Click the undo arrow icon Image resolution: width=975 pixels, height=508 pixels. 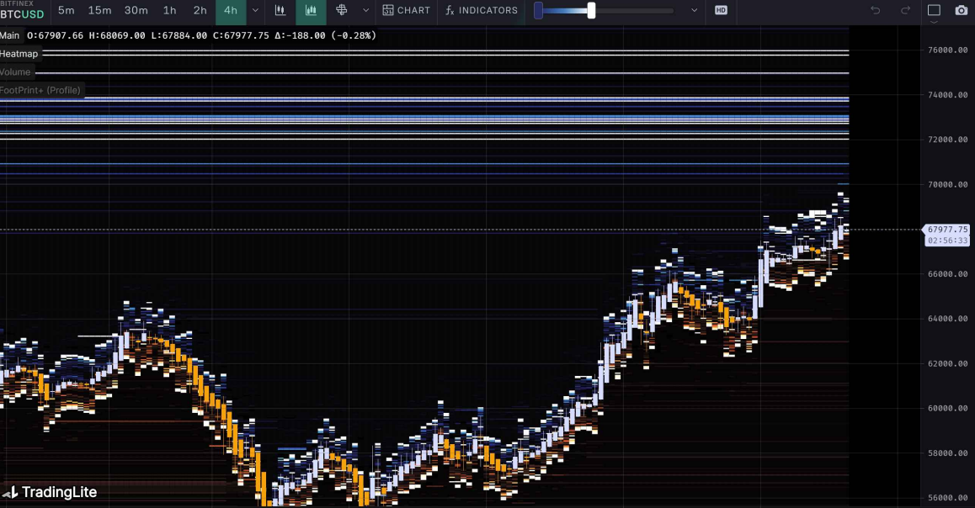click(876, 10)
